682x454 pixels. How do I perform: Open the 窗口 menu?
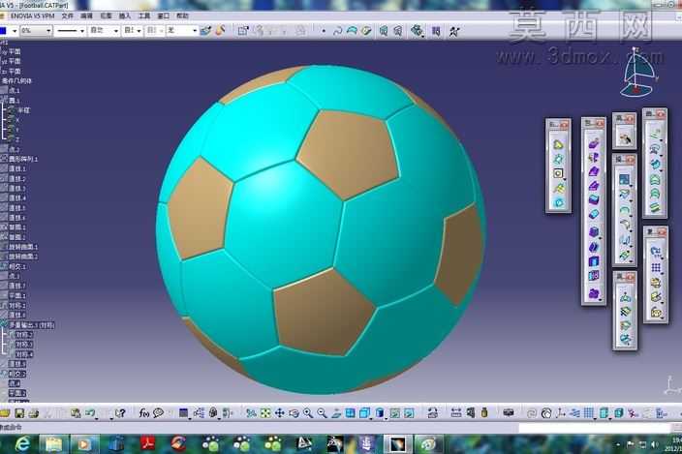163,15
